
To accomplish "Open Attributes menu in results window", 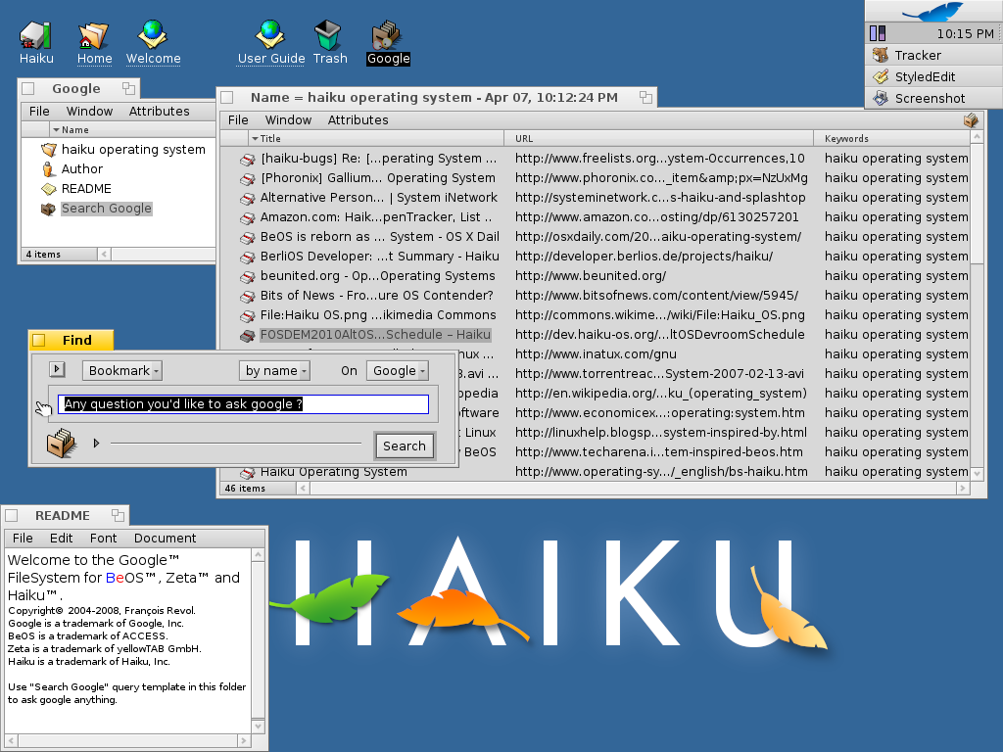I will point(358,120).
